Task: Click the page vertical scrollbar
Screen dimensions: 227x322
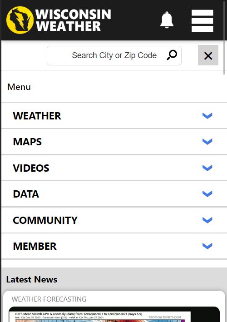Action: [224, 38]
